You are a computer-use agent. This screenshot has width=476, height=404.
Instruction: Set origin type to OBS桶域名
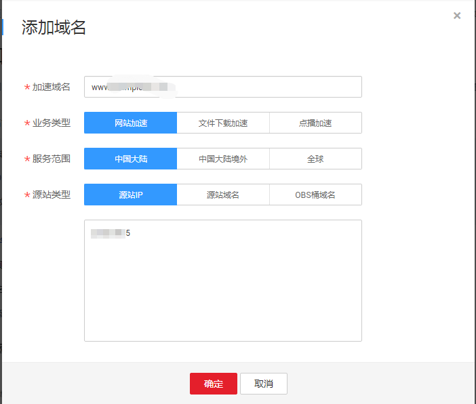315,195
